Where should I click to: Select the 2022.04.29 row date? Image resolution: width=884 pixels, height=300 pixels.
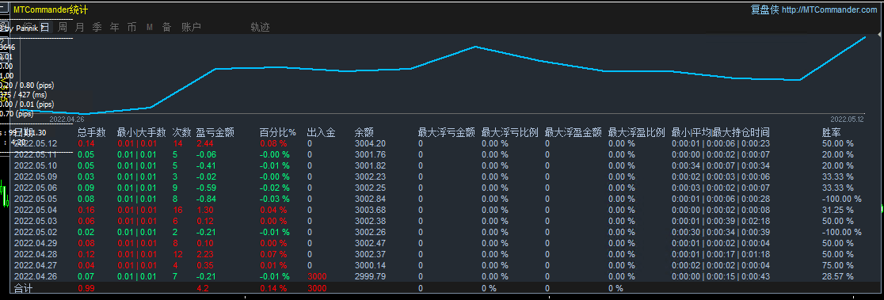tap(36, 243)
